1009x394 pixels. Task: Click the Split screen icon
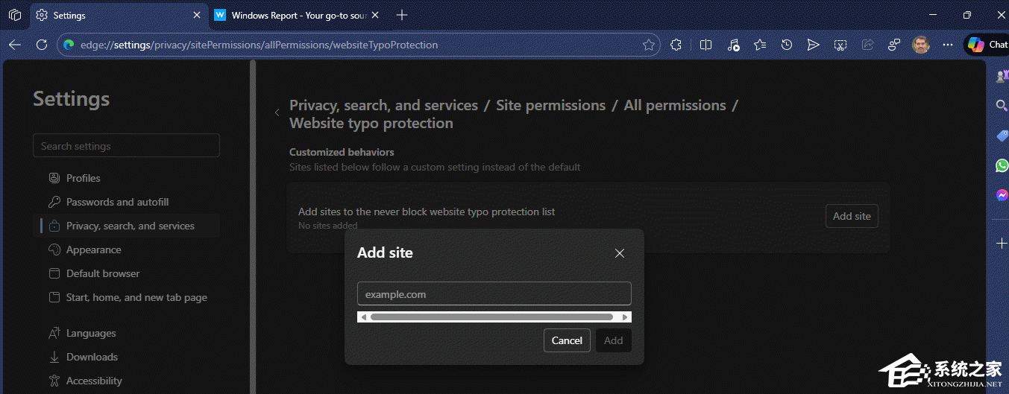click(x=705, y=45)
